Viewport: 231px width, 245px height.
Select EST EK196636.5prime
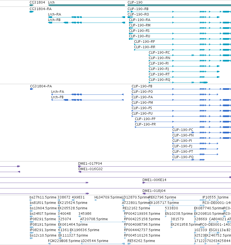[84, 230]
